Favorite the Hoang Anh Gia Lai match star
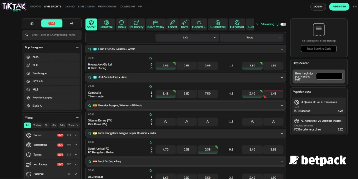Screen dimensions: 358x179 151,58
